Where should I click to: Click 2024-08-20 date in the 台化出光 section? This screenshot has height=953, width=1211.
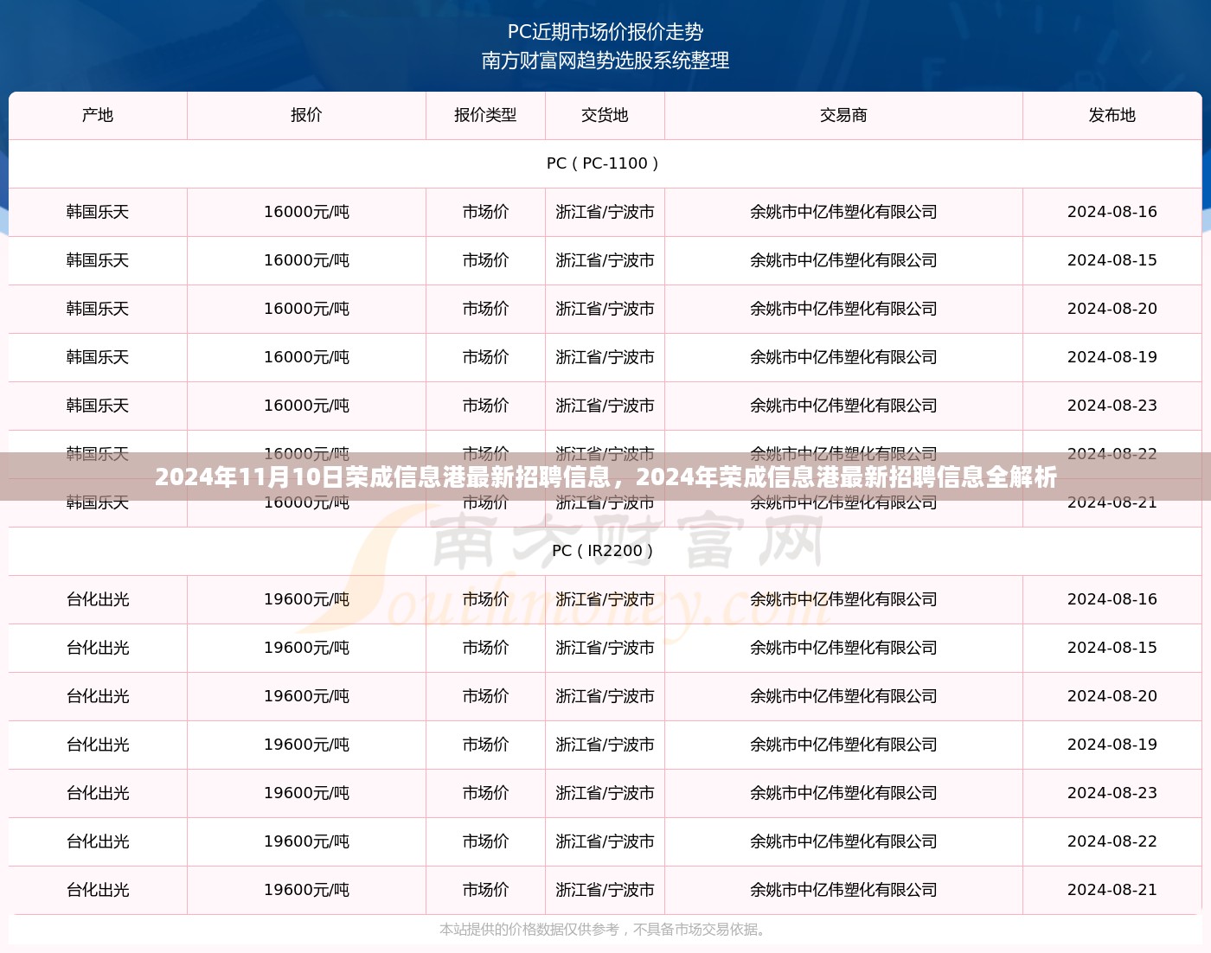pyautogui.click(x=1112, y=696)
